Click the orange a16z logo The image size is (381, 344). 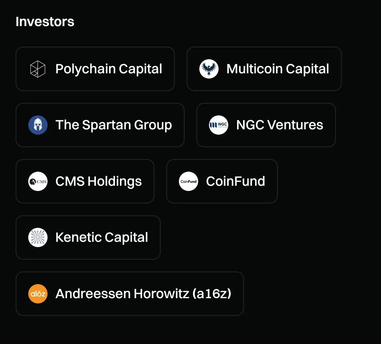point(38,294)
